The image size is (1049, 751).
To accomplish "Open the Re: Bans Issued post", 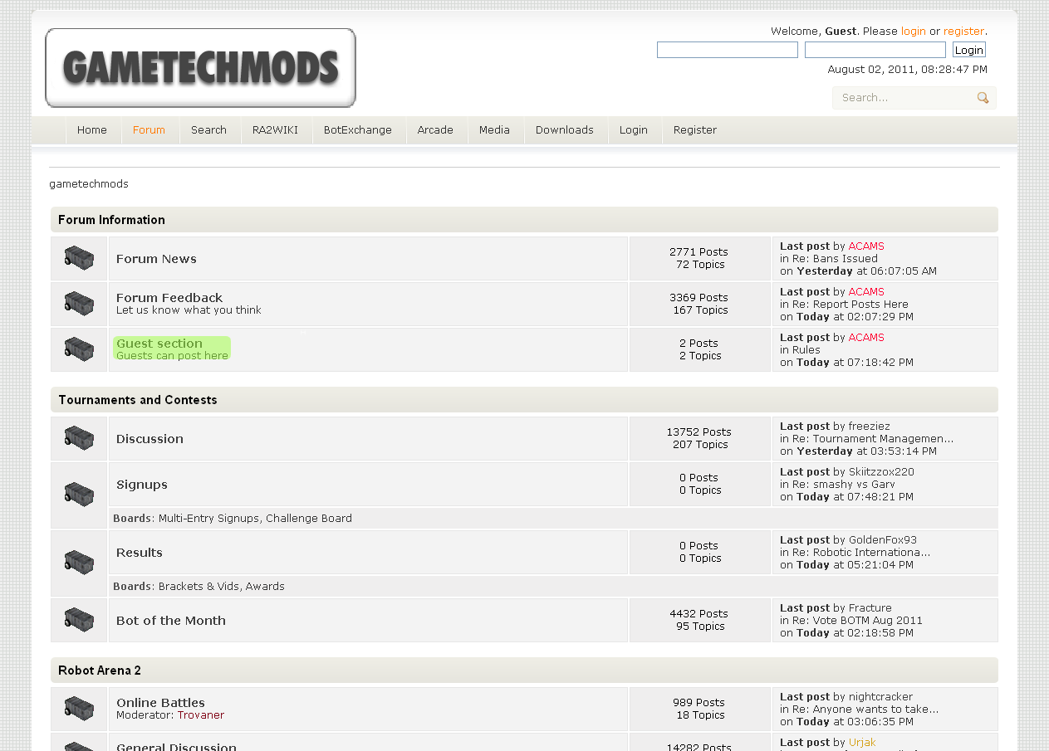I will 835,259.
